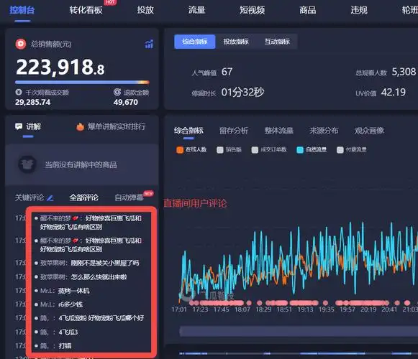Open the 转化看板 top tab
Viewport: 418px width, 359px height.
[x=86, y=10]
